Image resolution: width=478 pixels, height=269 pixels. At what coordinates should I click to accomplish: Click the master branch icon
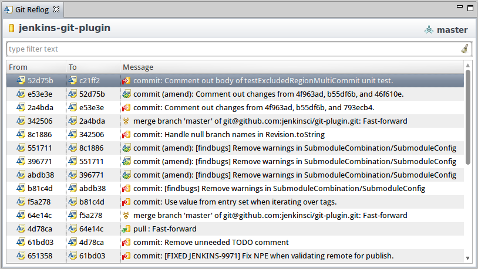(429, 30)
